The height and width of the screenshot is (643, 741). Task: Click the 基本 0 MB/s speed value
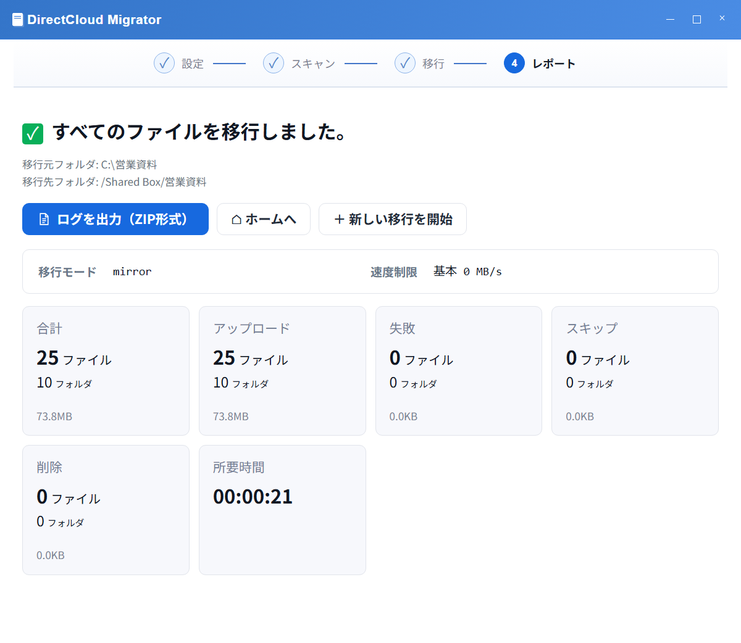click(467, 272)
